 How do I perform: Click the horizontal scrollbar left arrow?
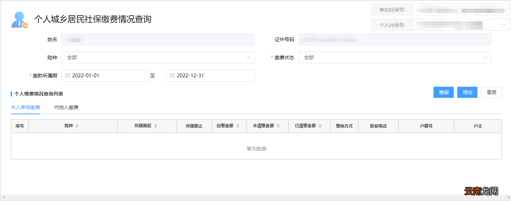click(x=4, y=198)
